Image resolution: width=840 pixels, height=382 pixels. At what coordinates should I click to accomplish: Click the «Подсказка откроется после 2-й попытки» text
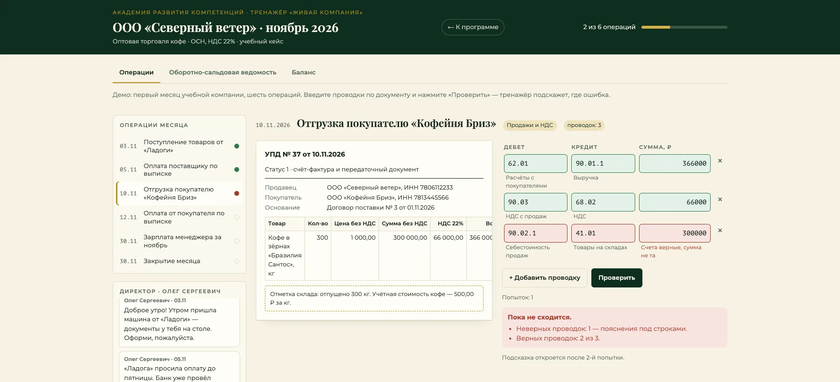(x=563, y=358)
